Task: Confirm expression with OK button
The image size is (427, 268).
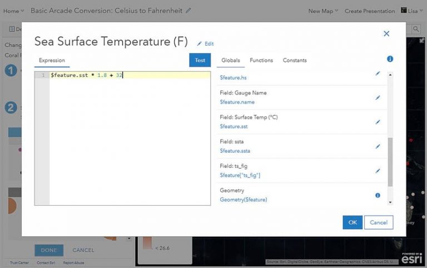Action: [352, 222]
